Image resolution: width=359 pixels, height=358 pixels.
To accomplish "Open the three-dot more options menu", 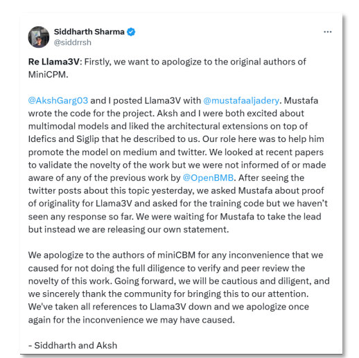I will click(x=327, y=32).
